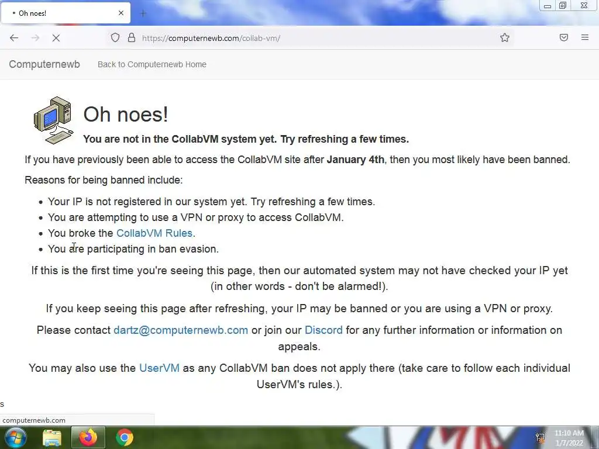This screenshot has height=449, width=599.
Task: Click 'You are participating in ban evasion.'
Action: (133, 249)
